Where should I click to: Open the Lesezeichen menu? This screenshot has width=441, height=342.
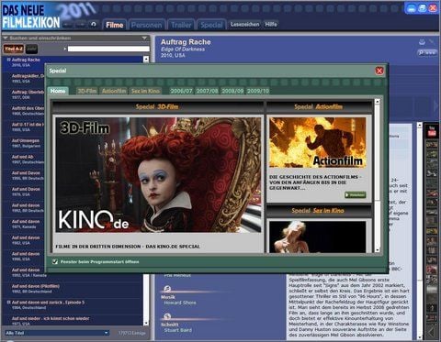point(244,24)
